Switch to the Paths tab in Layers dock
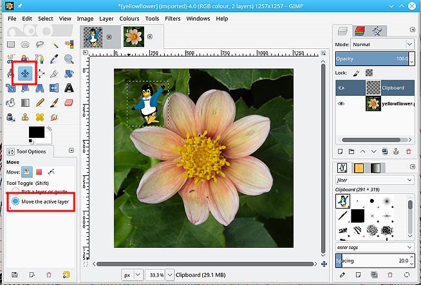Image resolution: width=421 pixels, height=285 pixels. point(377,31)
